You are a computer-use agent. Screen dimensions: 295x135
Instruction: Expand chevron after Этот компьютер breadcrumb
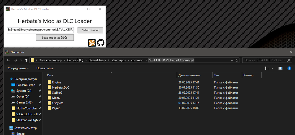coord(64,60)
